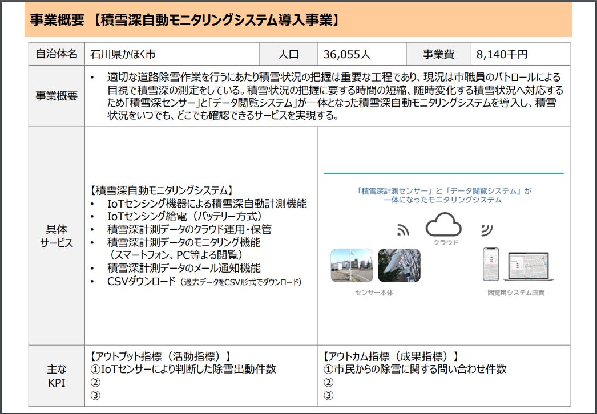Click the 閲覧用システム画面 caption
Screen dimensions: 597x414
[516, 293]
